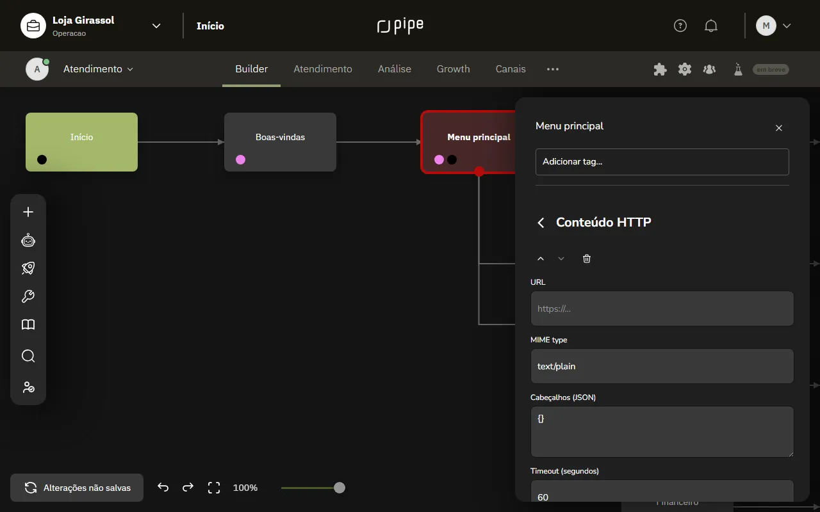Move HTTP content block down

(x=561, y=259)
